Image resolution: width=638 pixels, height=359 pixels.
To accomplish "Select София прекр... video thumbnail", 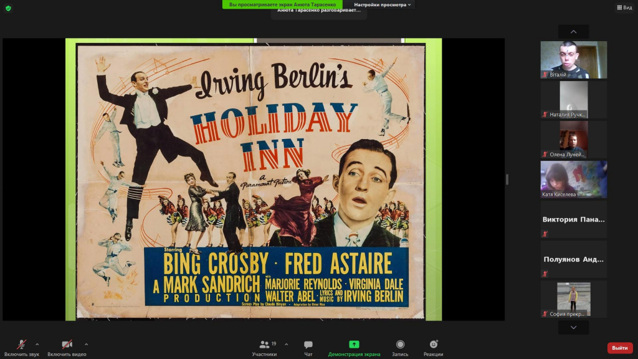I will click(x=574, y=299).
